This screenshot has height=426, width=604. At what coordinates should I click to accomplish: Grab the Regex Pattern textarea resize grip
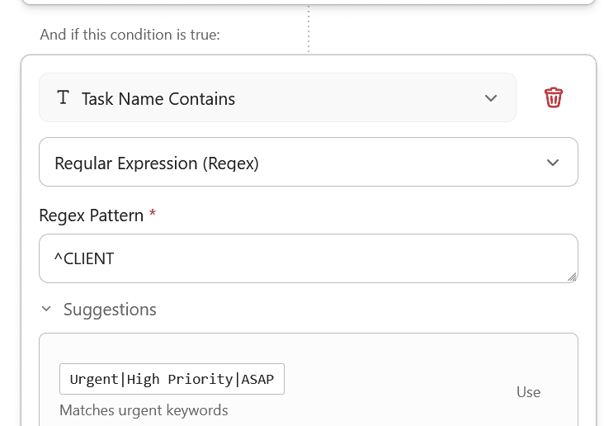pos(572,277)
